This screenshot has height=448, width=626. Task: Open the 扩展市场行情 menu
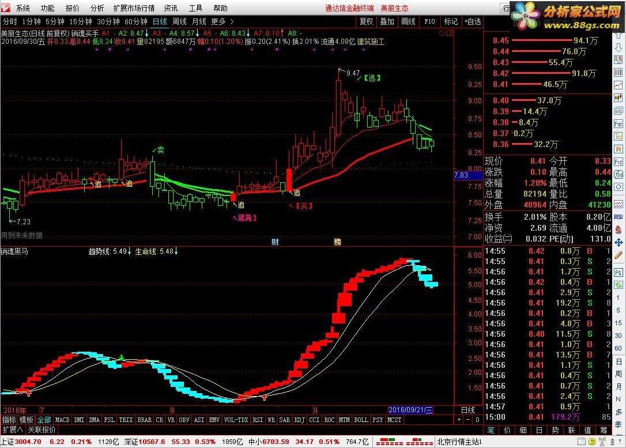click(134, 8)
